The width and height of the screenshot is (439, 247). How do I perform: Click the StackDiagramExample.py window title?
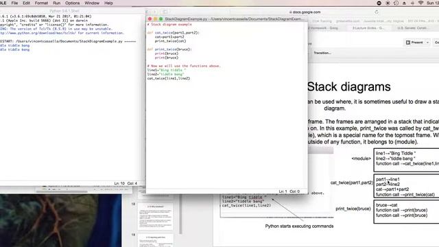[233, 19]
